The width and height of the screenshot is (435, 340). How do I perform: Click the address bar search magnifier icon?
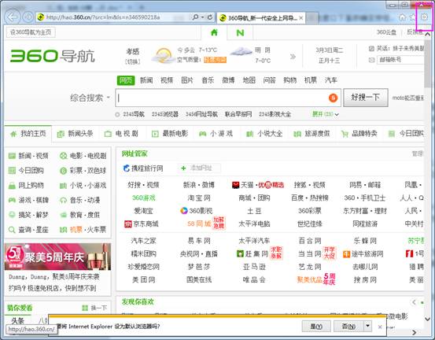click(x=195, y=17)
